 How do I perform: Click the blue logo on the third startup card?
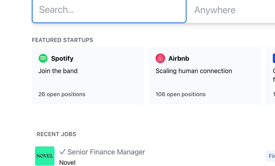(274, 58)
